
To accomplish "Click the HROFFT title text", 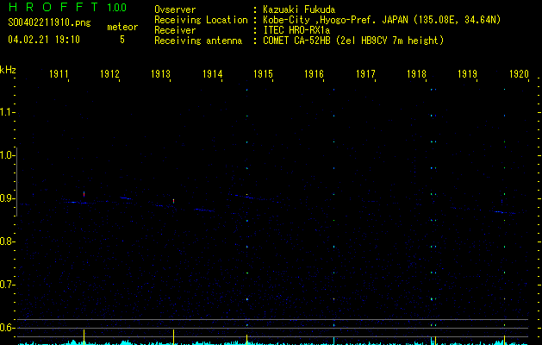I will (51, 7).
